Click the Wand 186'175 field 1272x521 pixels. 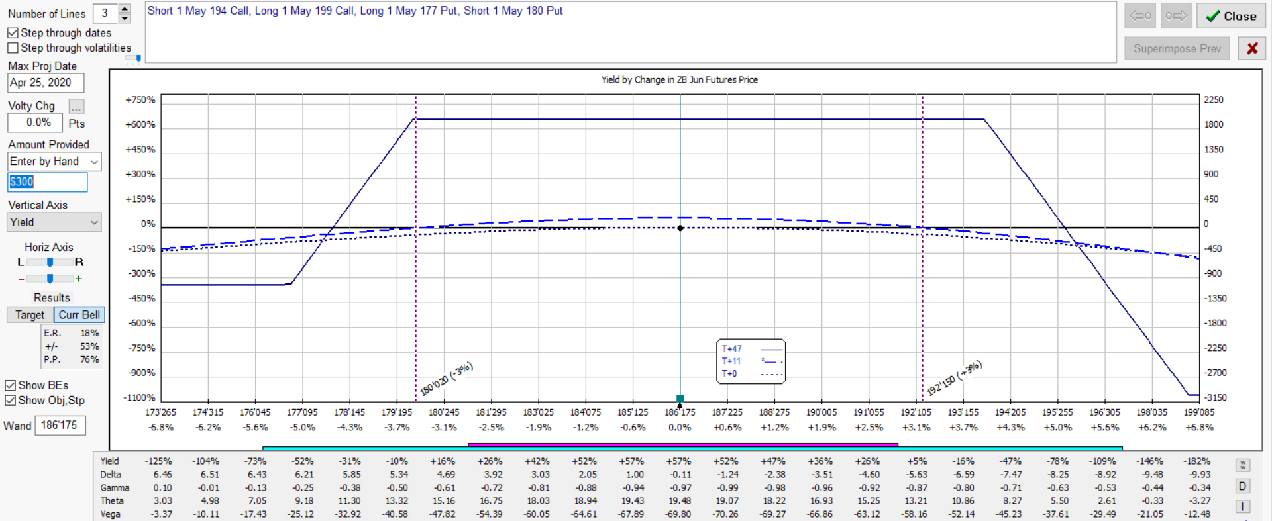click(60, 425)
